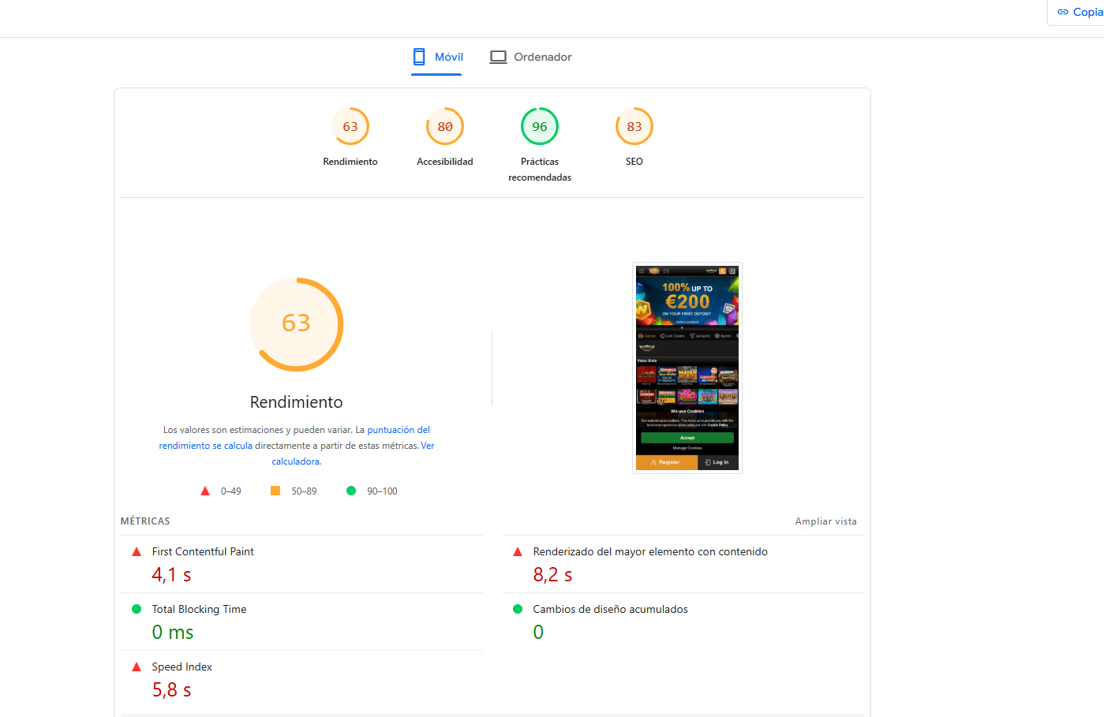Click the 0–49 legend range text

[x=231, y=491]
